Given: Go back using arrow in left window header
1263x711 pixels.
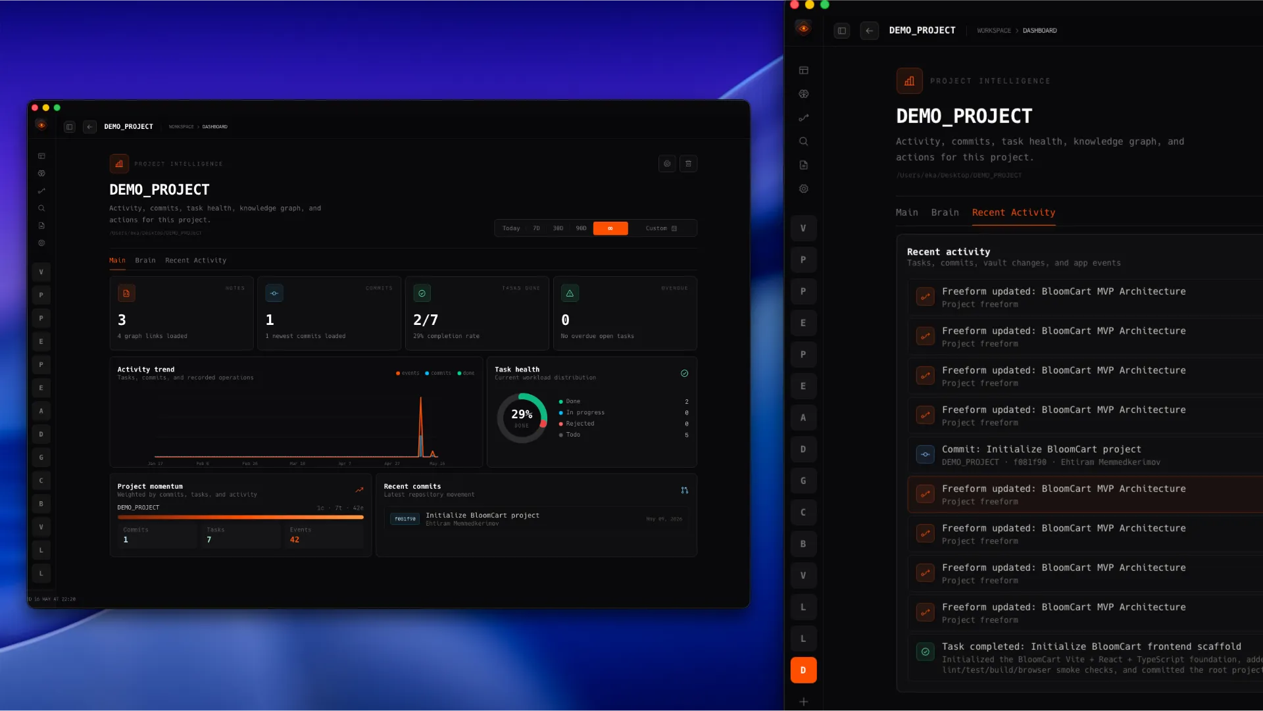Looking at the screenshot, I should tap(89, 127).
